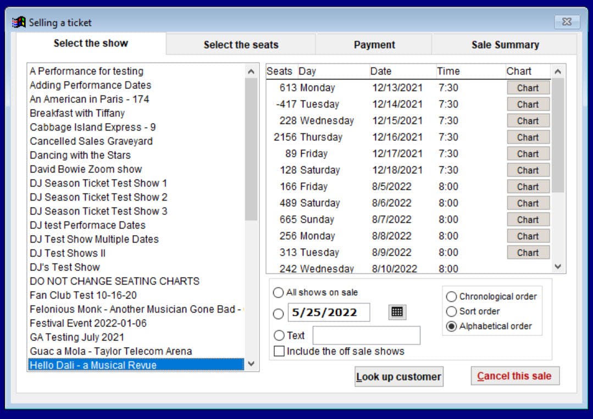The image size is (593, 419).
Task: Select the All shows on sale option
Action: click(x=278, y=293)
